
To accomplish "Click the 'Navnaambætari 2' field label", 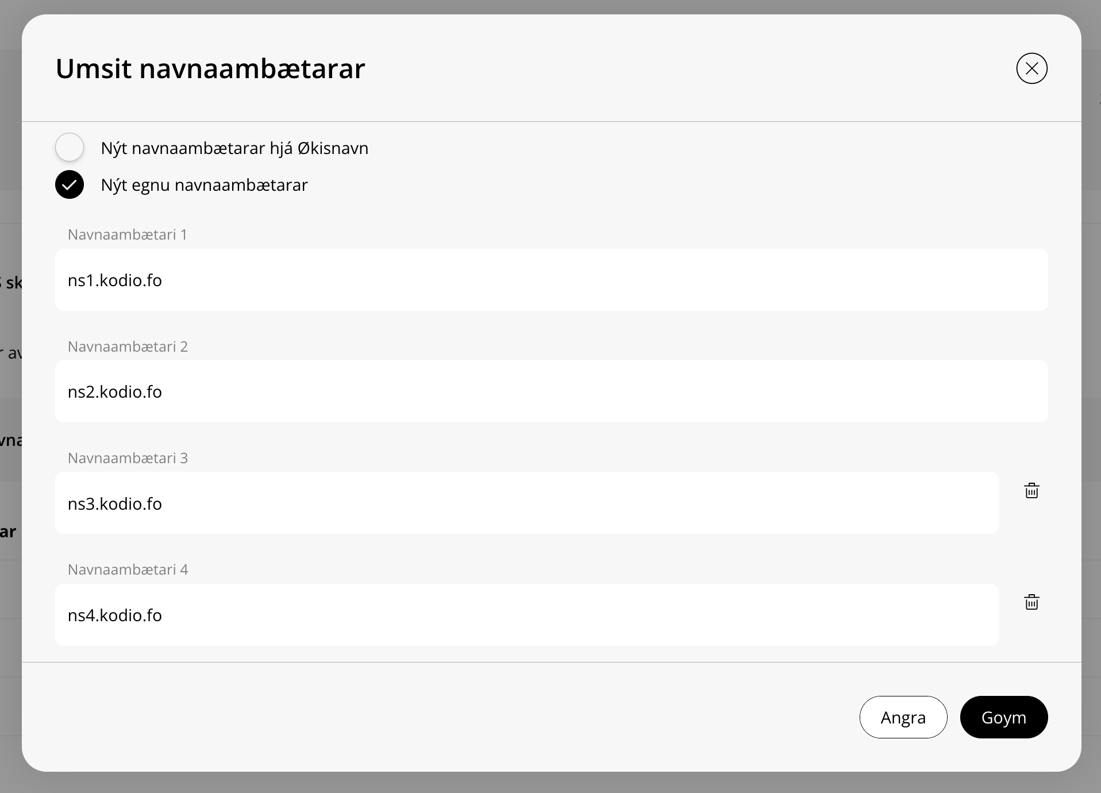I will click(x=128, y=347).
